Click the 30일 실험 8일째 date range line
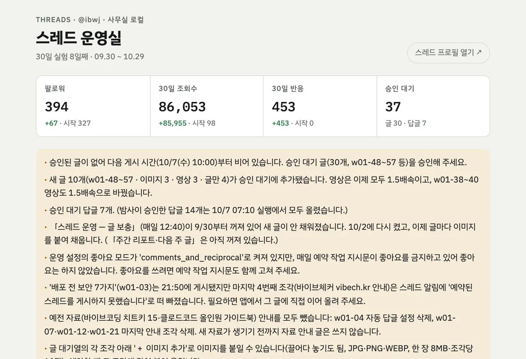The height and width of the screenshot is (359, 526). [x=90, y=56]
